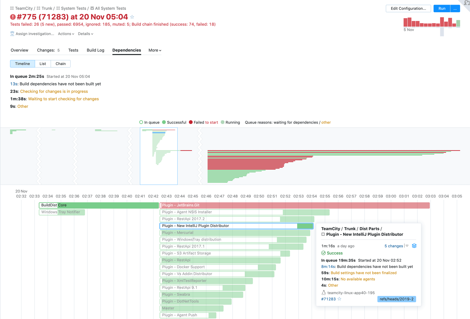Click the investigation icon beside Assign investigation

click(12, 34)
